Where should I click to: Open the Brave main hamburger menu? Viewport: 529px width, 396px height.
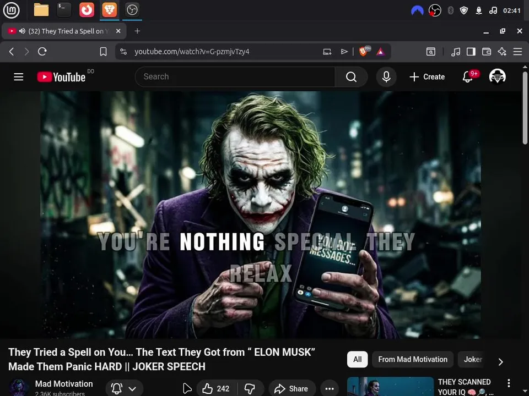[517, 52]
